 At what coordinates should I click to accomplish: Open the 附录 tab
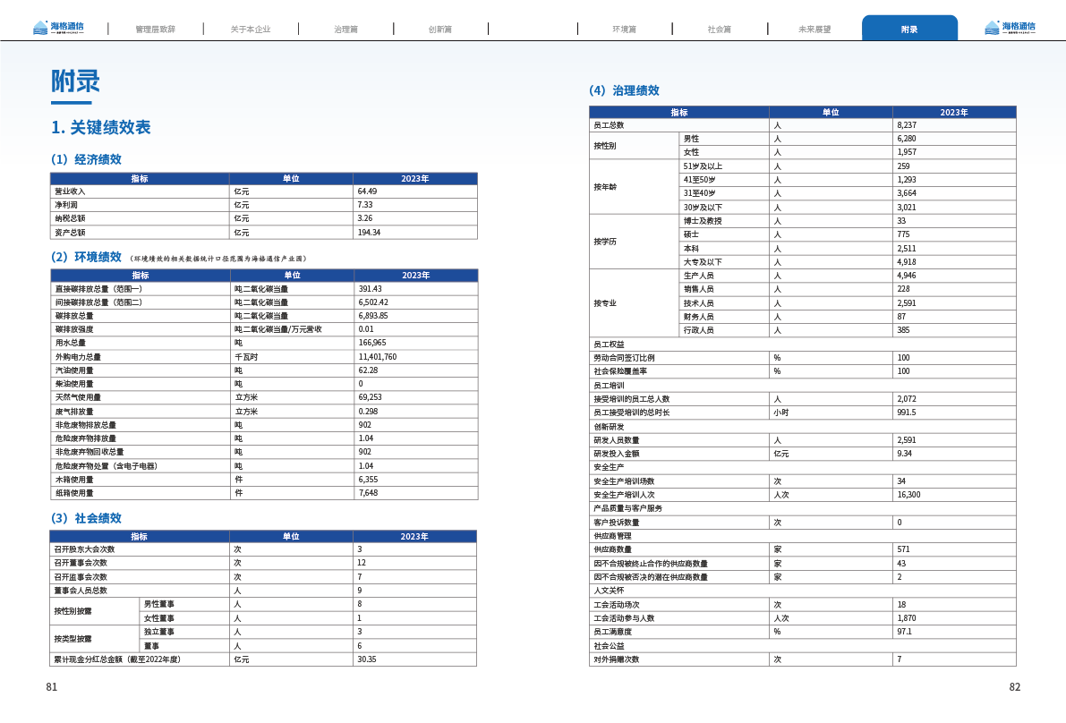coord(908,30)
